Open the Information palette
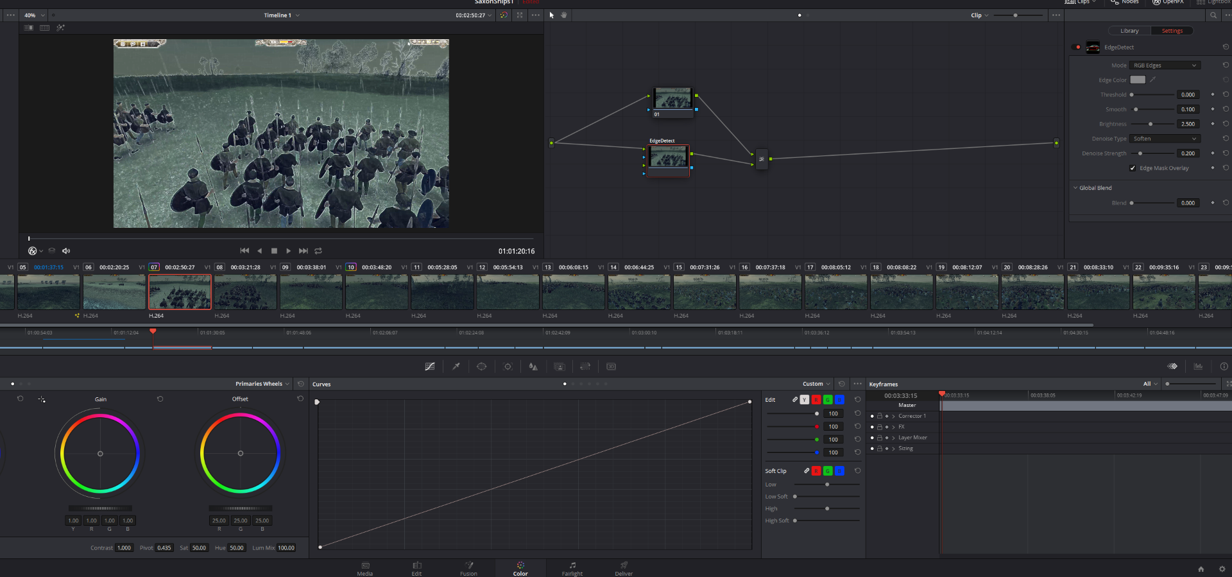The height and width of the screenshot is (577, 1232). (x=1224, y=366)
